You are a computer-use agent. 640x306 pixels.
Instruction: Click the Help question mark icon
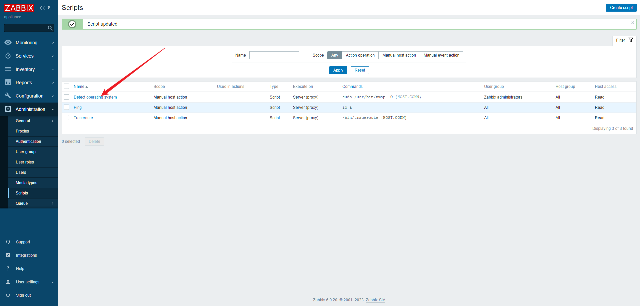(8, 268)
